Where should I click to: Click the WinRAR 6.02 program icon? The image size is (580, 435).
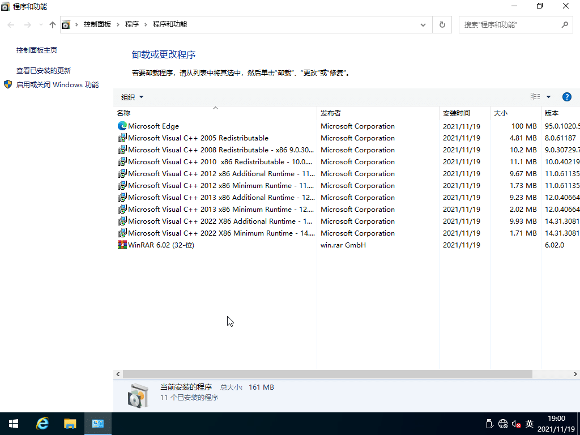click(x=122, y=245)
